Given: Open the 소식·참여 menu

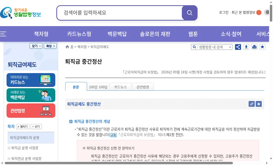Looking at the screenshot, I should tap(231, 34).
